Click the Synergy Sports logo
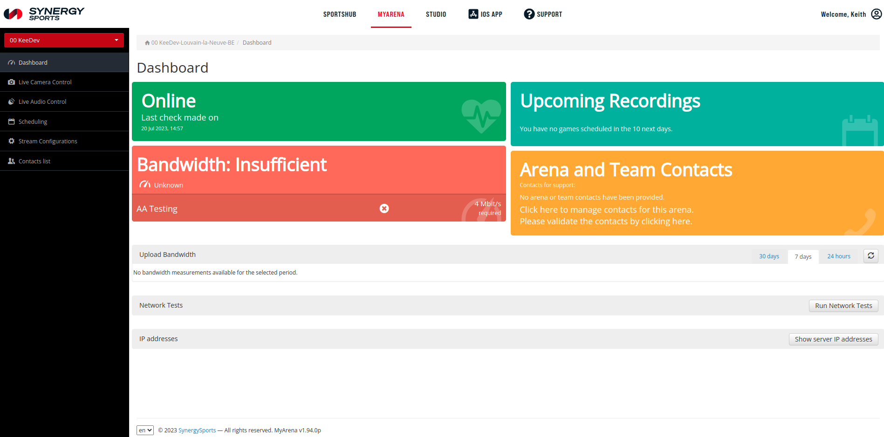884x437 pixels. (44, 14)
